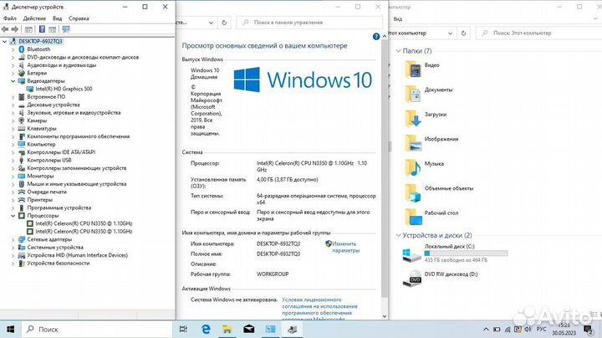This screenshot has width=602, height=338.
Task: Open the Справка menu
Action: click(79, 18)
